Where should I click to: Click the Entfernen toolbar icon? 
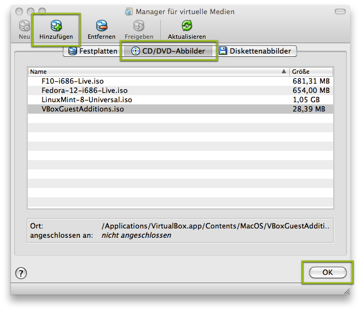tap(102, 25)
